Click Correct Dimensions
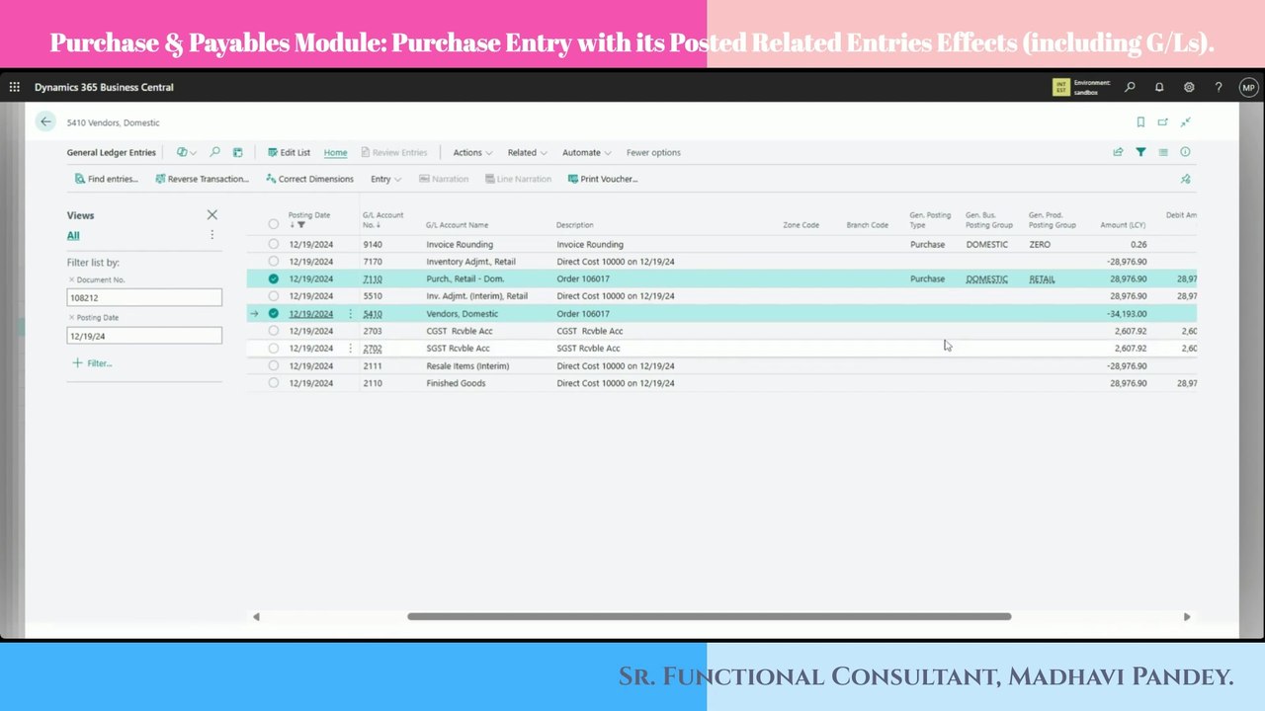This screenshot has height=711, width=1265. point(309,179)
